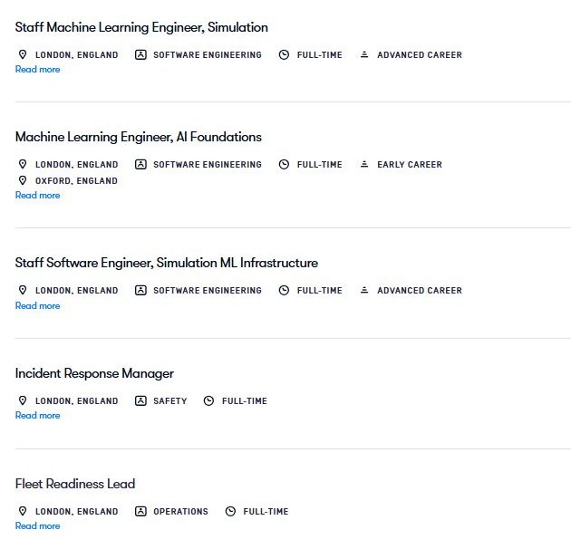The width and height of the screenshot is (571, 549).
Task: Select Machine Learning Engineer, AI Foundations title
Action: [138, 137]
